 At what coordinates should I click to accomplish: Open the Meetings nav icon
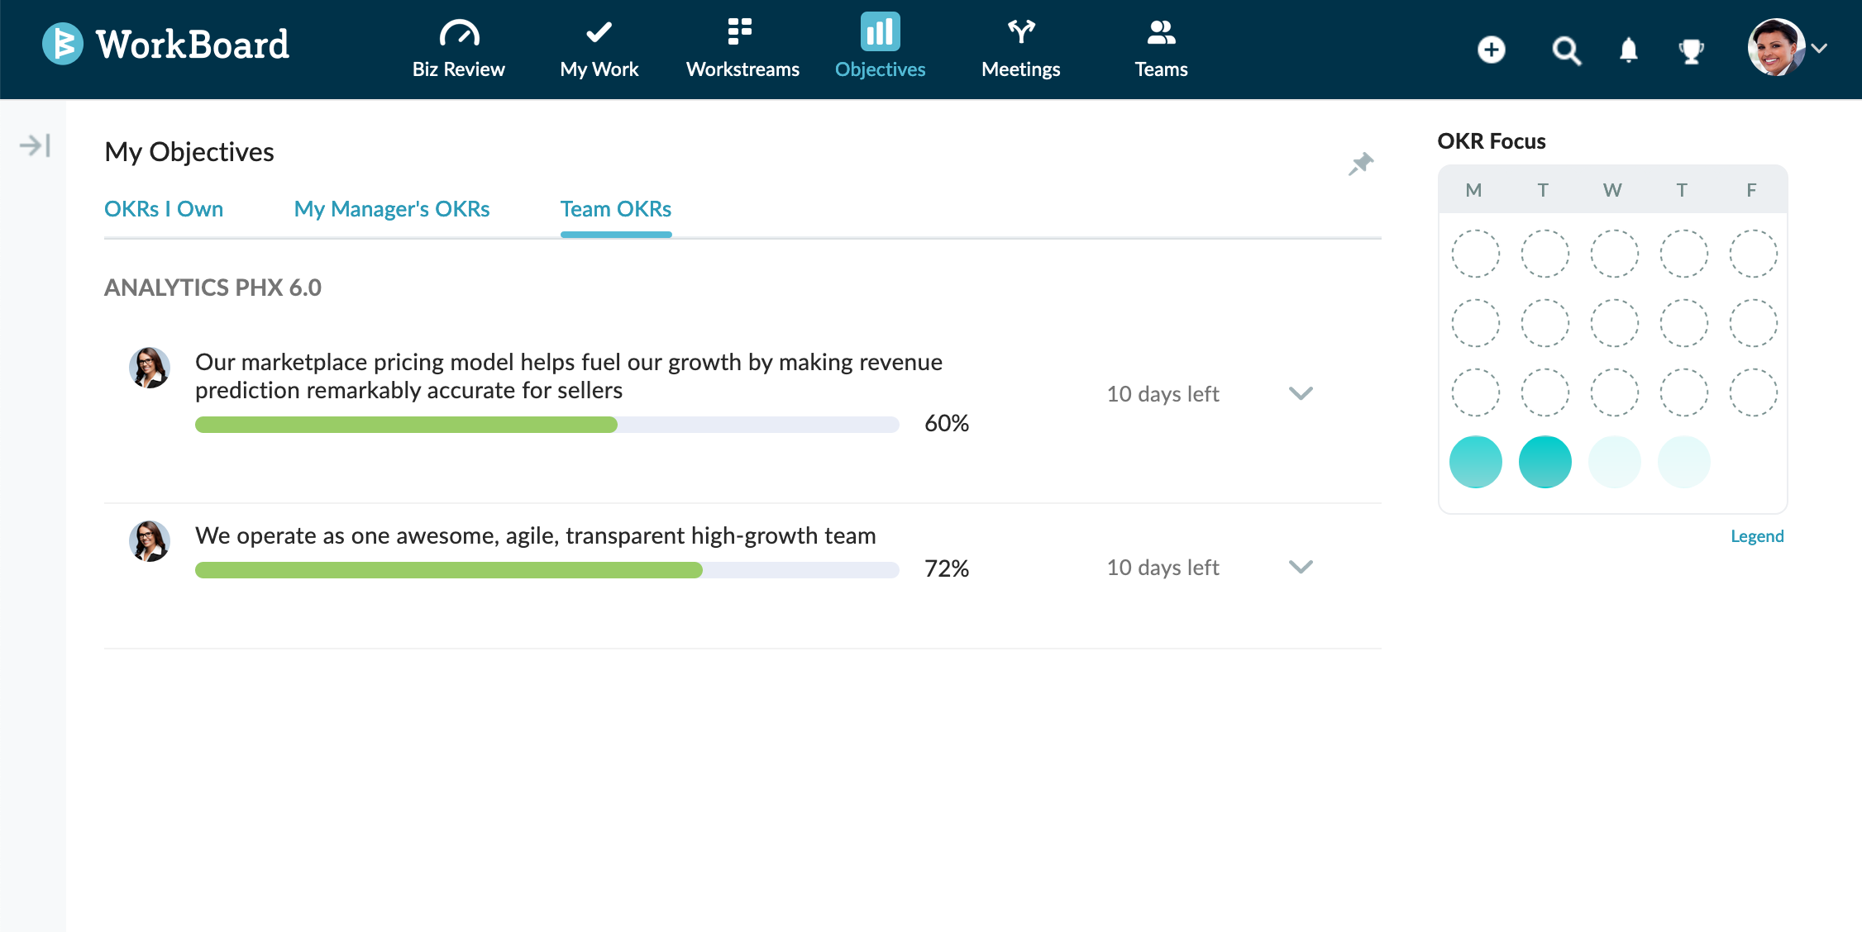coord(1021,32)
